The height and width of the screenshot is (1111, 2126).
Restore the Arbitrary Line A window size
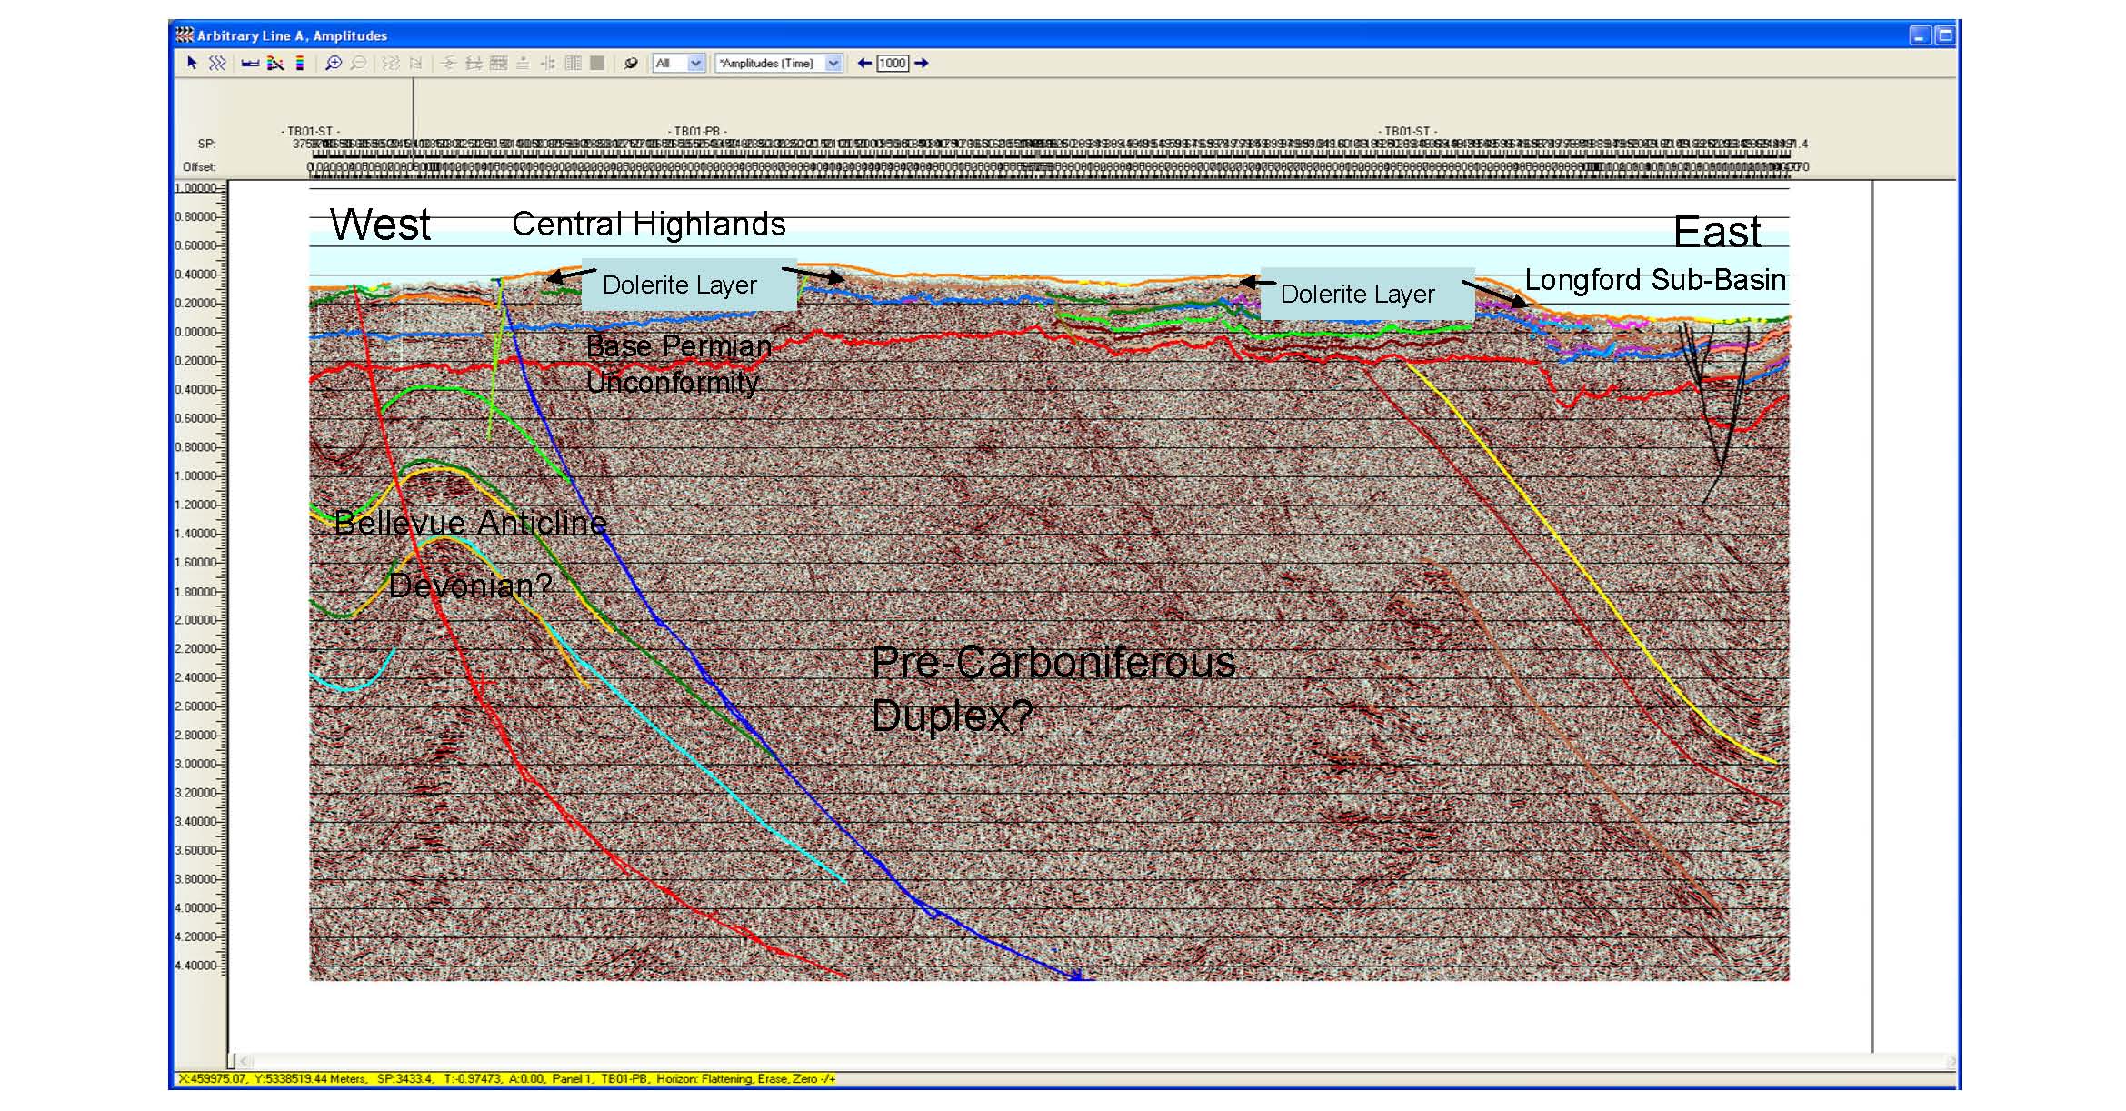(1944, 35)
